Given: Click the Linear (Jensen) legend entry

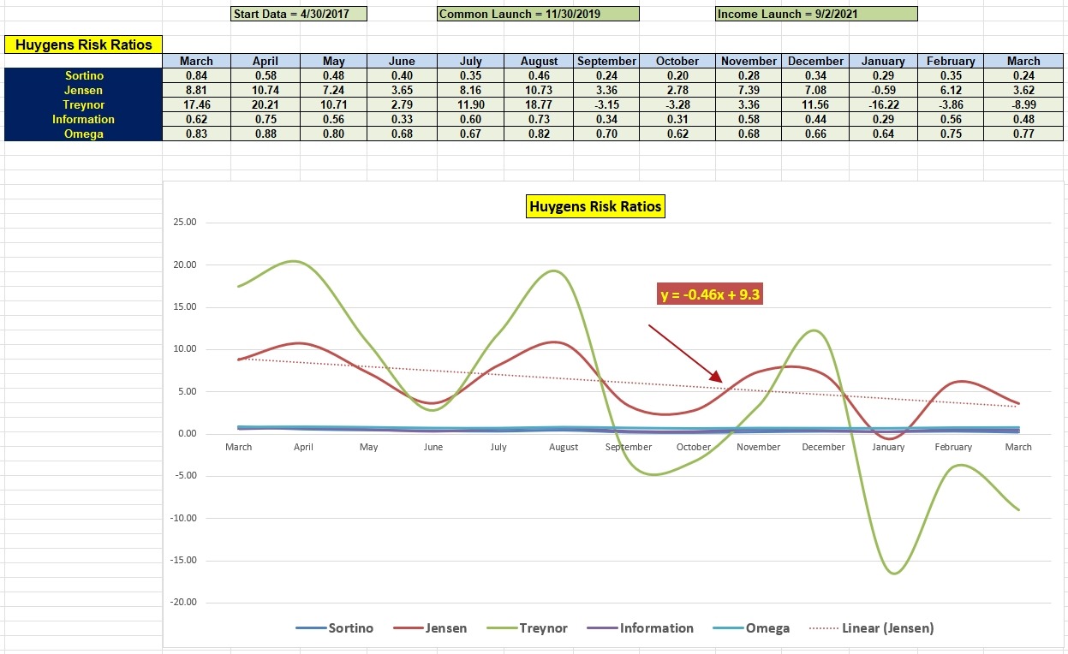Looking at the screenshot, I should click(x=872, y=628).
